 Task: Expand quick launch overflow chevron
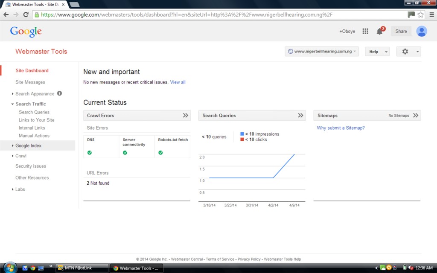tap(51, 266)
